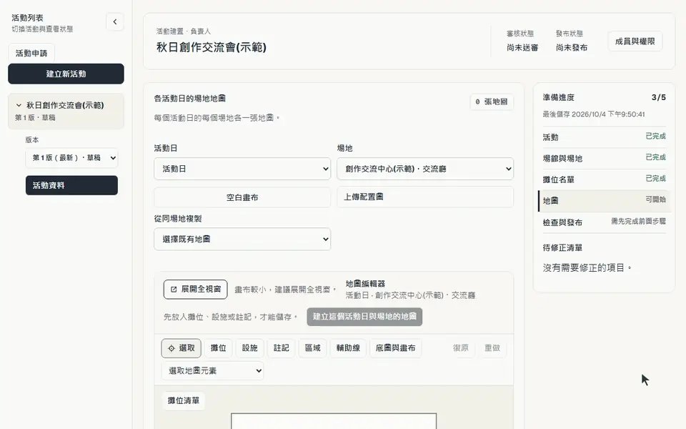
Task: Click the 攤位清單 button
Action: (x=184, y=400)
